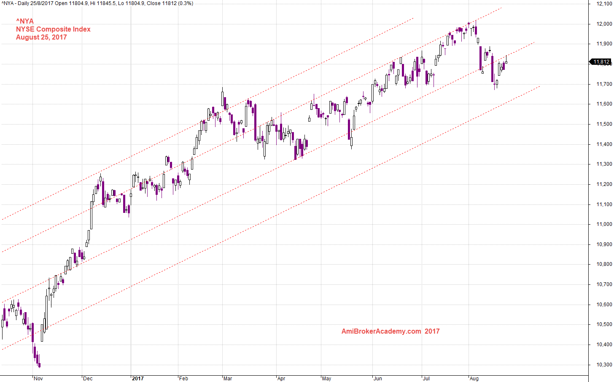
Task: Click the NYSE Composite Index title
Action: (53, 29)
